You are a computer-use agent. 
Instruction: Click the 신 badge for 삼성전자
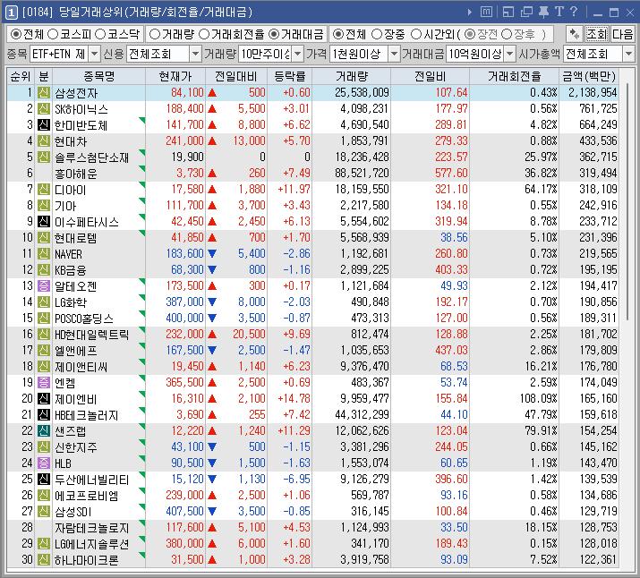44,93
